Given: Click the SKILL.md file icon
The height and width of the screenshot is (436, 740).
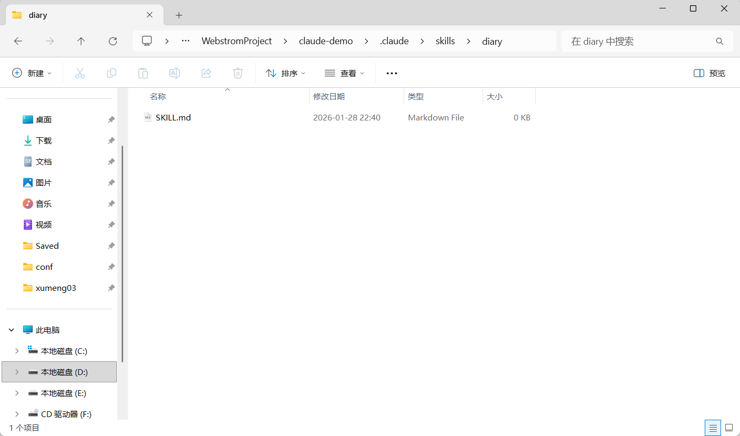Looking at the screenshot, I should (x=148, y=117).
